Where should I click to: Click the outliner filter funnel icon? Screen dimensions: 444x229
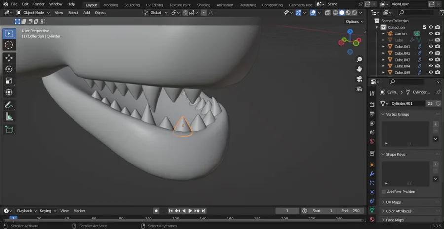coord(442,12)
